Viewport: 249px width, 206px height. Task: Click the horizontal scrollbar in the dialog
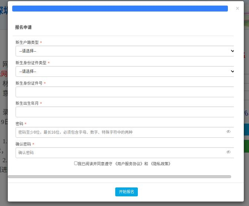(x=120, y=177)
